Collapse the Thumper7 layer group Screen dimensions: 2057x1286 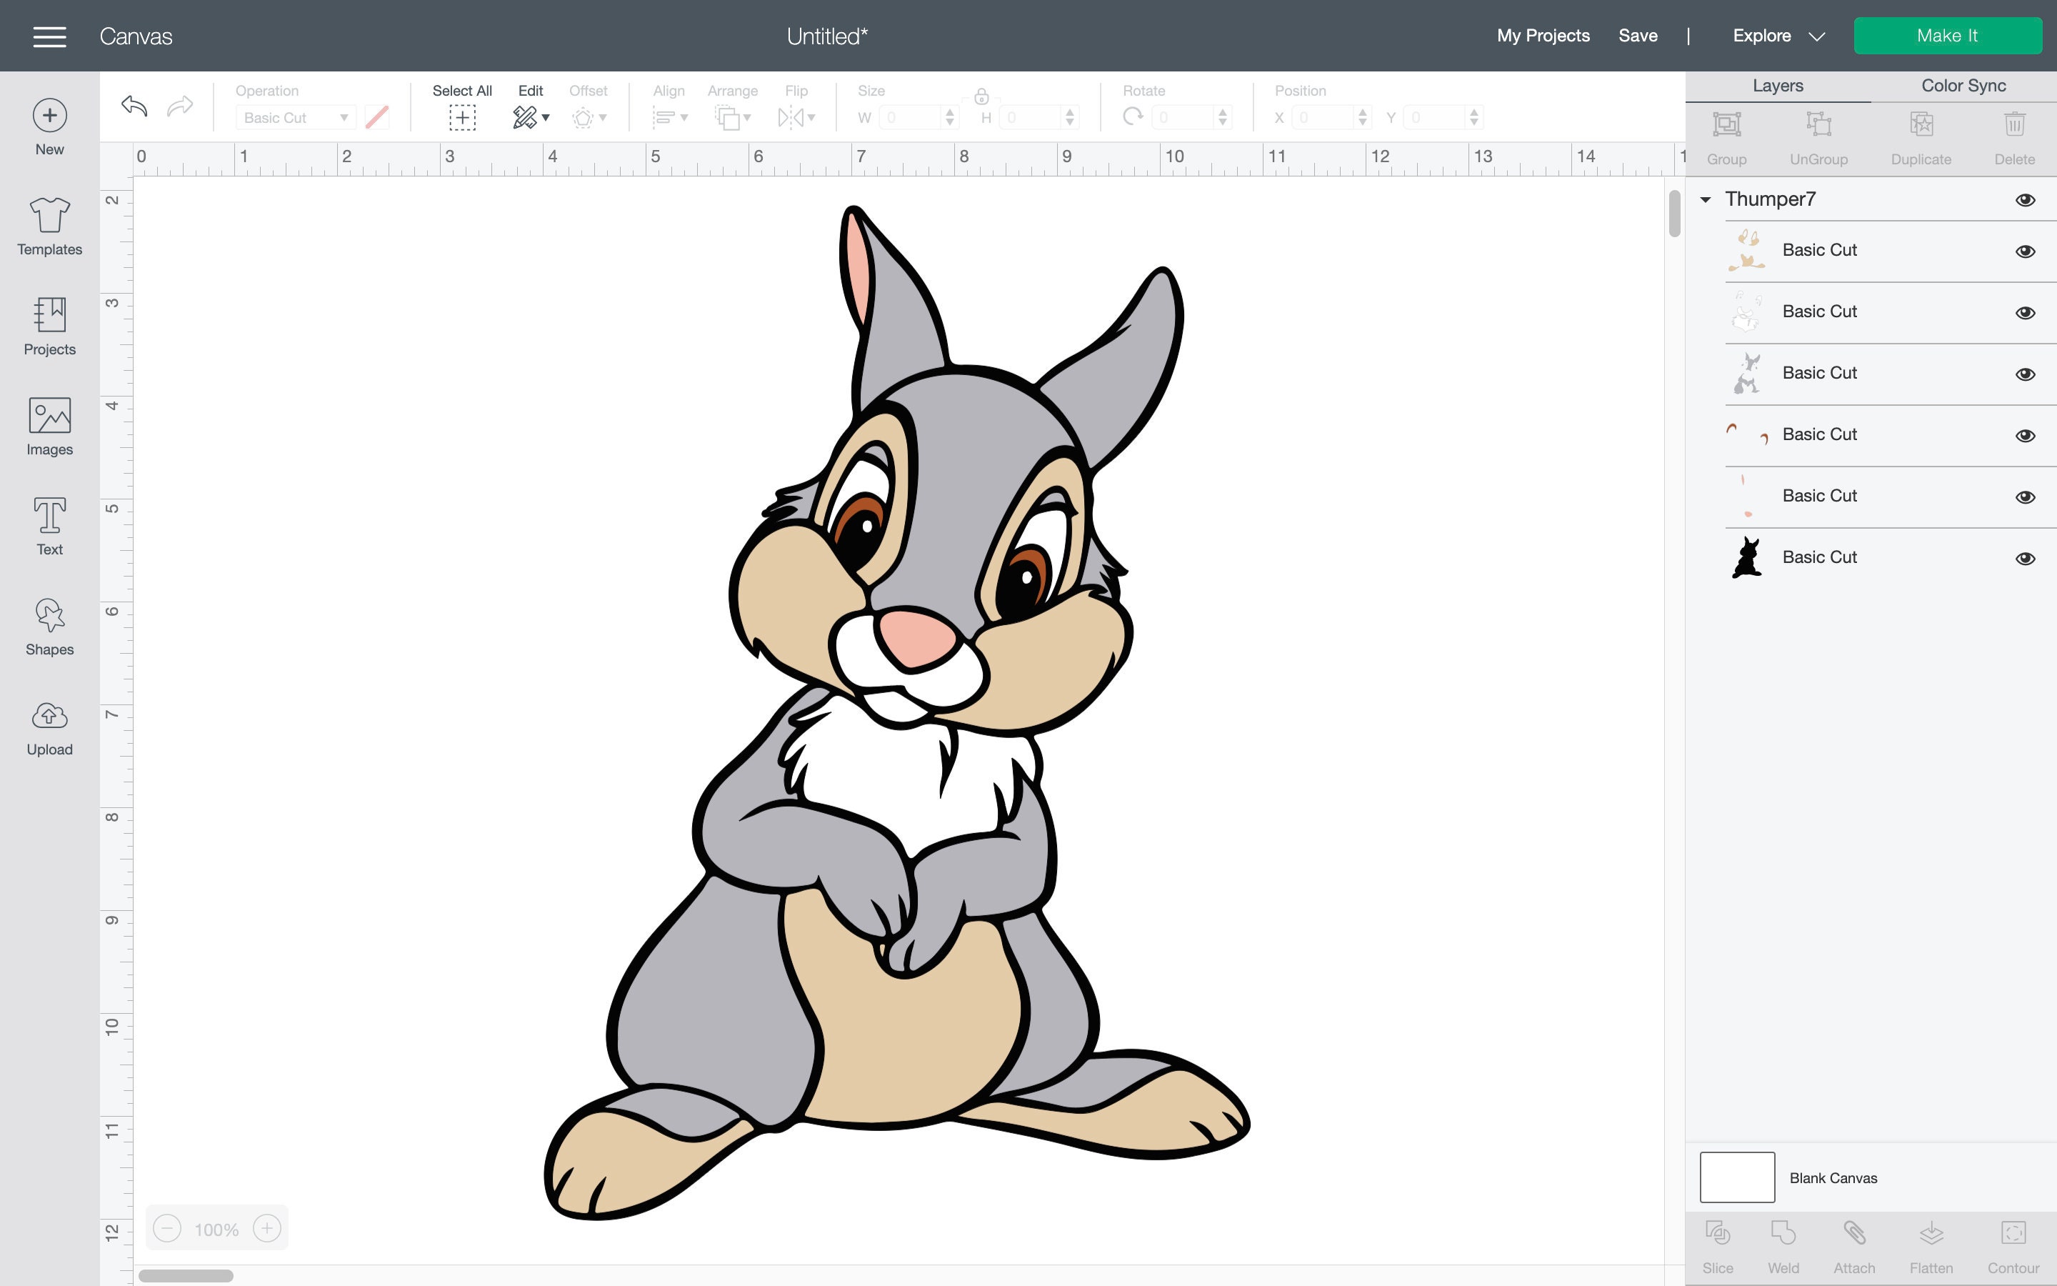(x=1706, y=199)
